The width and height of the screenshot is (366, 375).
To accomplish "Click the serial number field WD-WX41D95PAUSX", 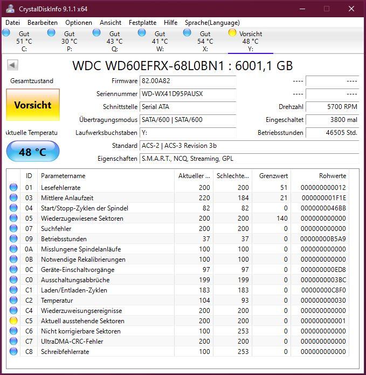I will (x=188, y=94).
